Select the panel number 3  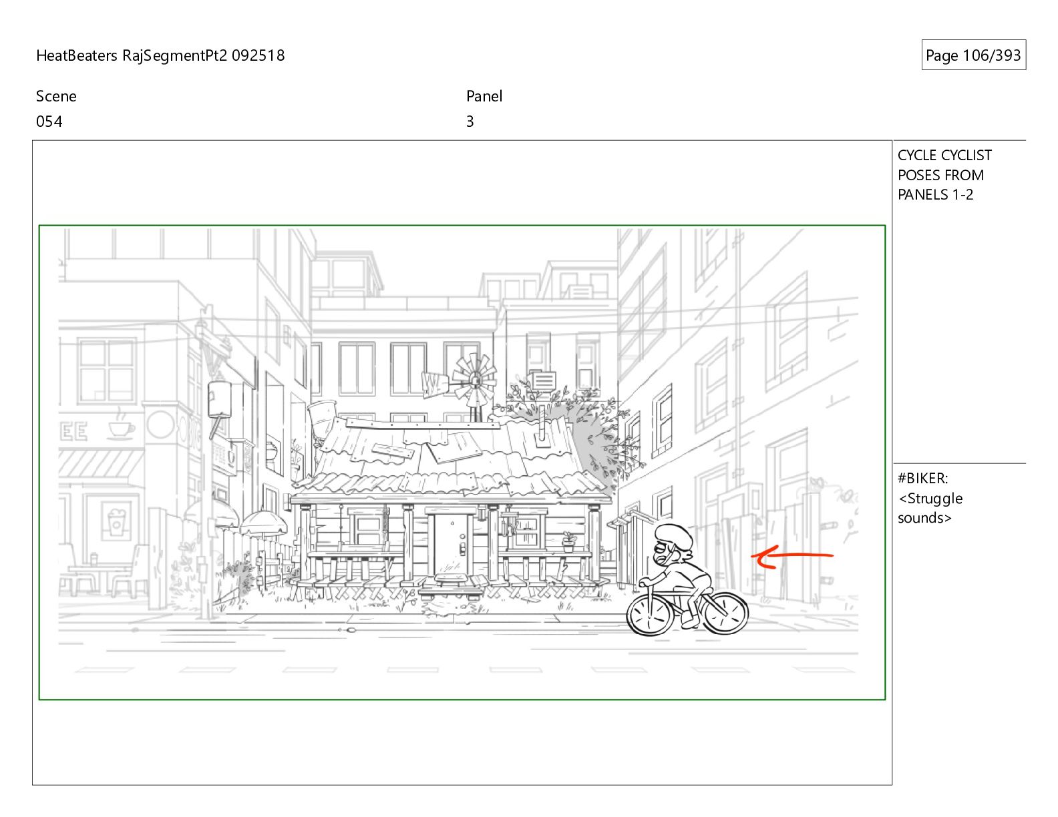pyautogui.click(x=470, y=121)
